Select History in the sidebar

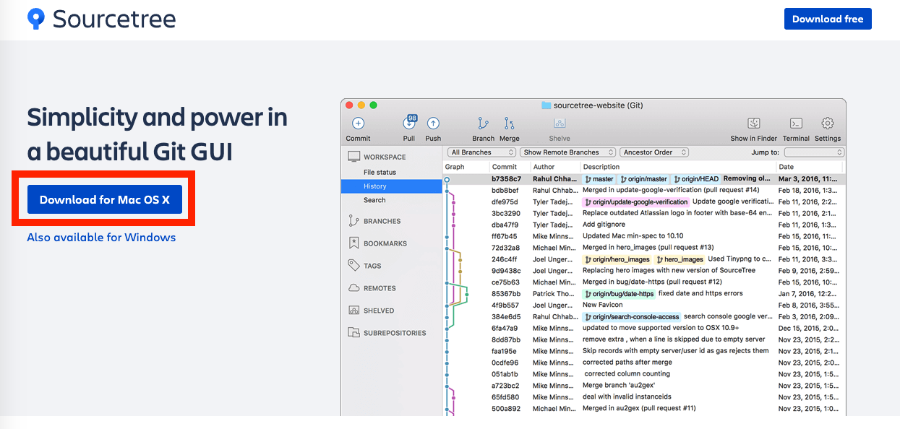point(391,186)
